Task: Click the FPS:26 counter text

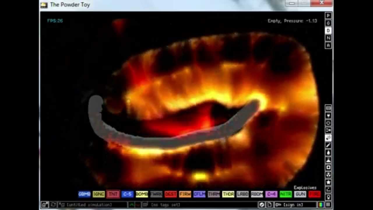Action: tap(55, 21)
